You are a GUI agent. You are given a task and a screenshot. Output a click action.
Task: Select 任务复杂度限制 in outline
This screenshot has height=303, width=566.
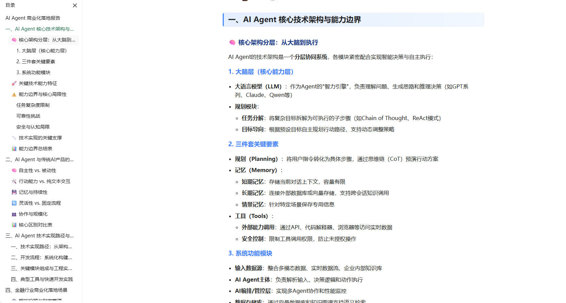[x=33, y=105]
